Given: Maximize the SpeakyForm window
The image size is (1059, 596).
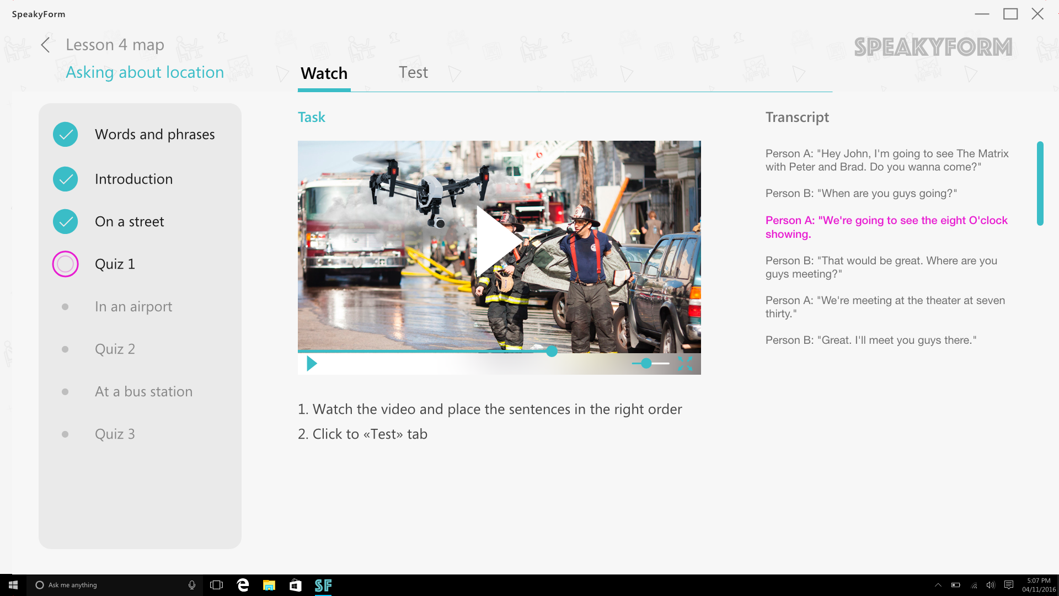Looking at the screenshot, I should click(1010, 14).
